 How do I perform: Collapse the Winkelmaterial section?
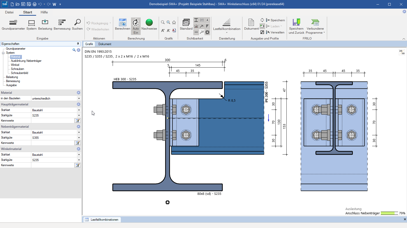[x=78, y=149]
